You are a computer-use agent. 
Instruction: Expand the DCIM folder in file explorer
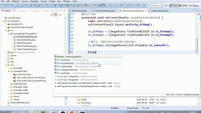pyautogui.click(x=76, y=100)
